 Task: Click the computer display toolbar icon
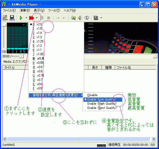96,18
